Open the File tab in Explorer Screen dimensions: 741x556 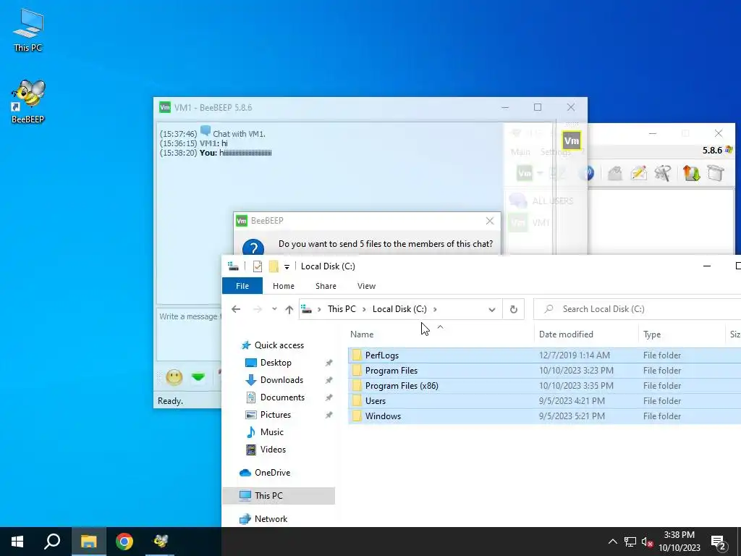[x=242, y=286]
